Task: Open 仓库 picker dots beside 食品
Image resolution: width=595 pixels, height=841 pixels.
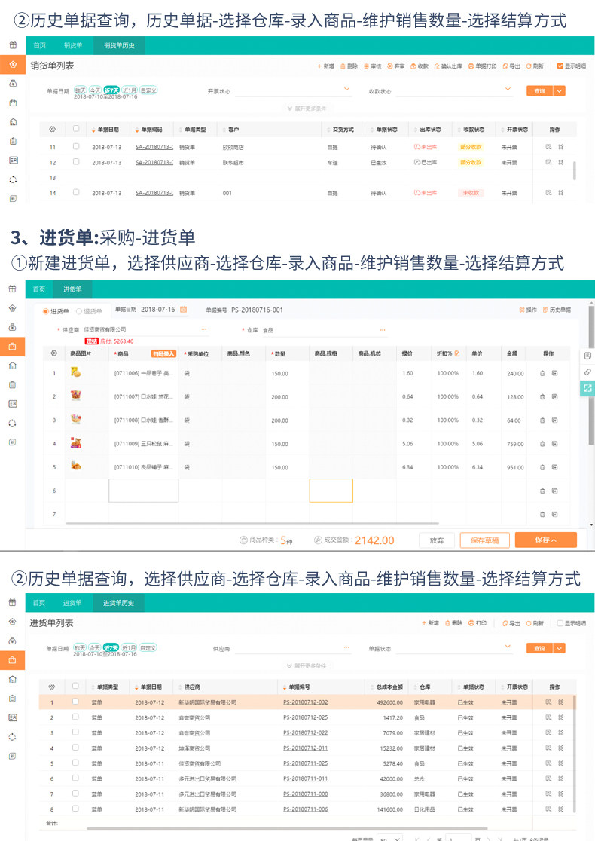Action: (382, 330)
